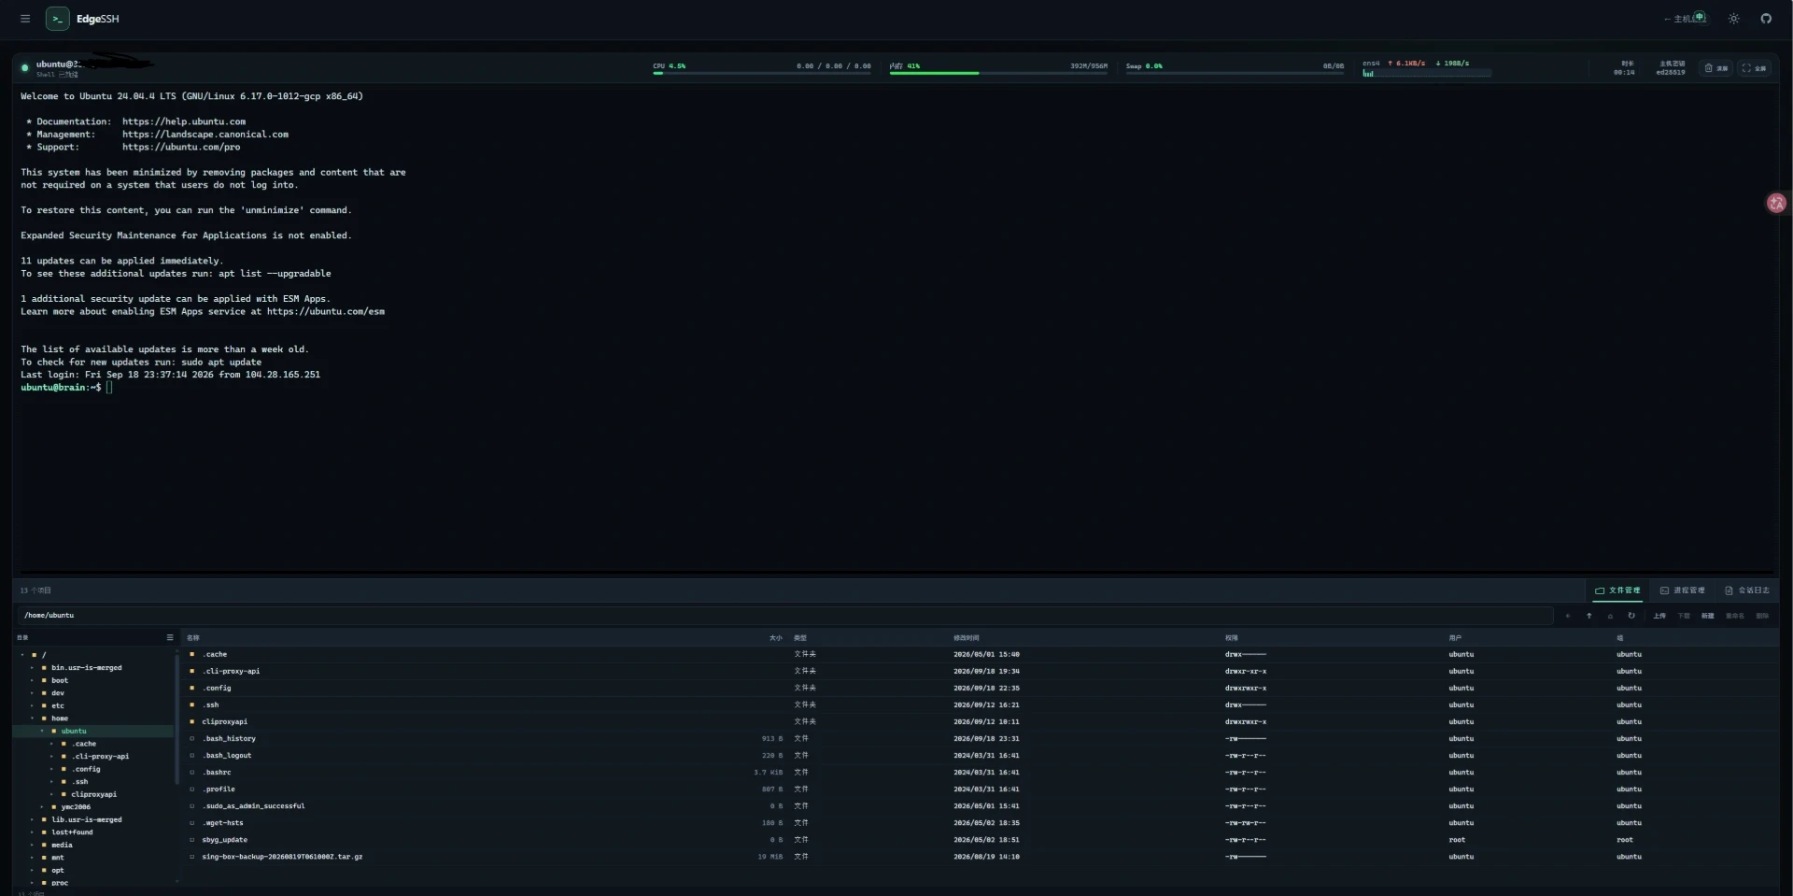Open the hamburger menu beside the EdgeSSH logo
Viewport: 1793px width, 896px height.
click(25, 19)
